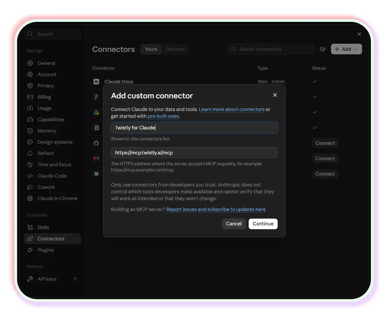Open Billing settings
This screenshot has height=321, width=388.
(x=52, y=97)
